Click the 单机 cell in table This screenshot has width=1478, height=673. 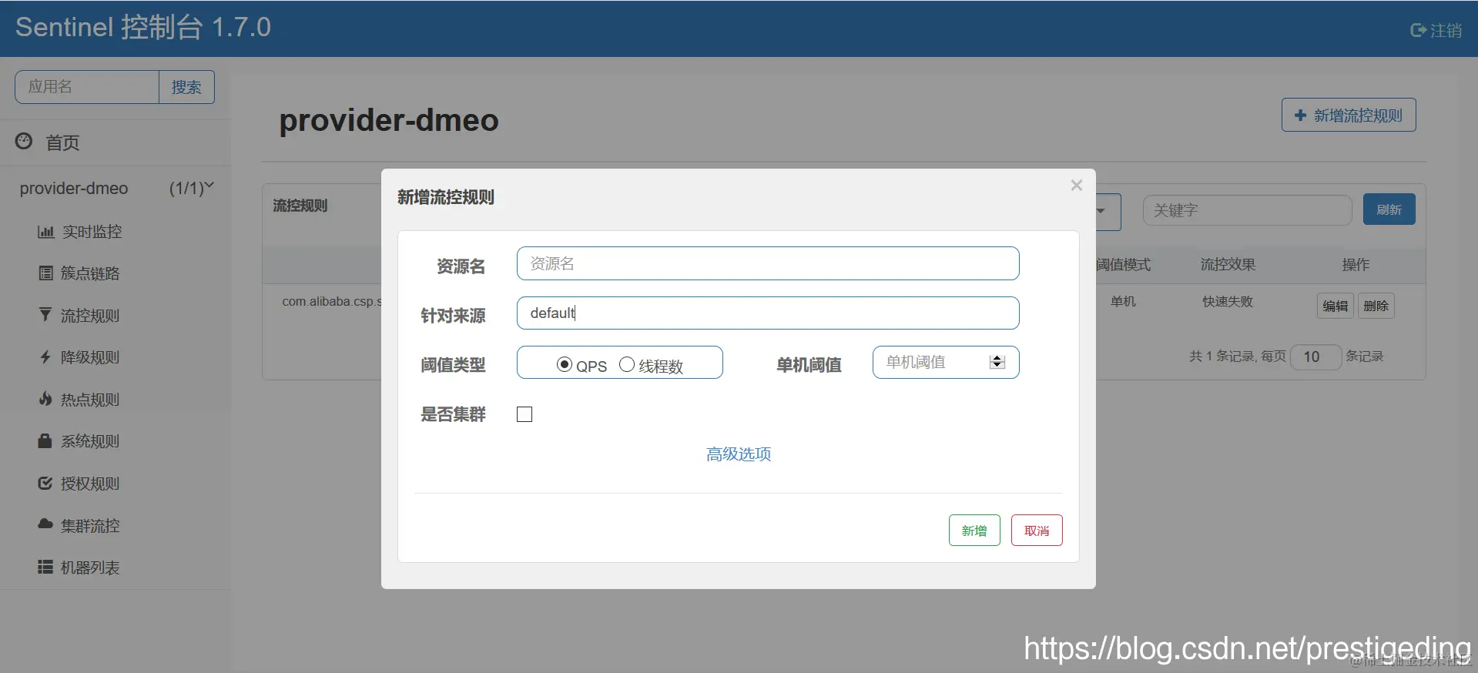tap(1123, 301)
